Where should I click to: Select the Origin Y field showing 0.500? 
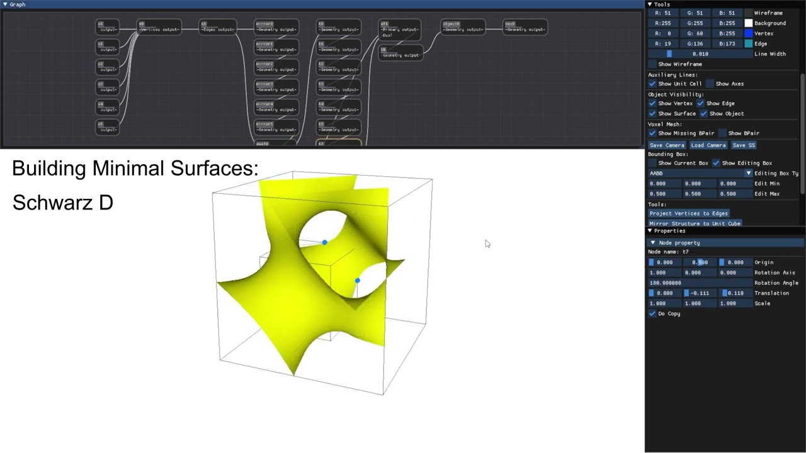(700, 262)
